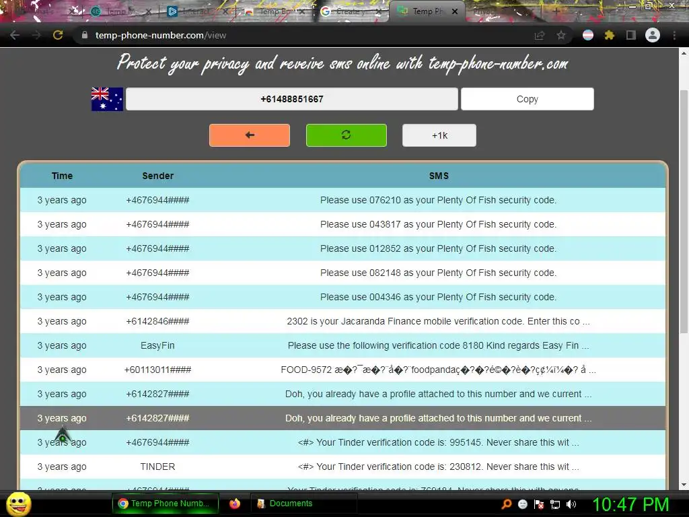
Task: Click the green refresh messages button
Action: 347,135
